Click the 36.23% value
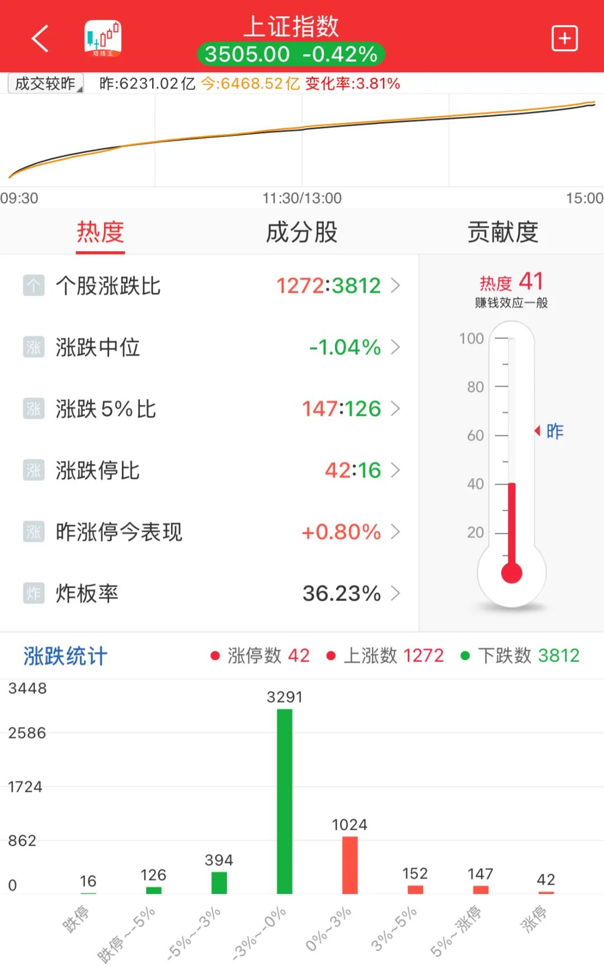 (342, 593)
